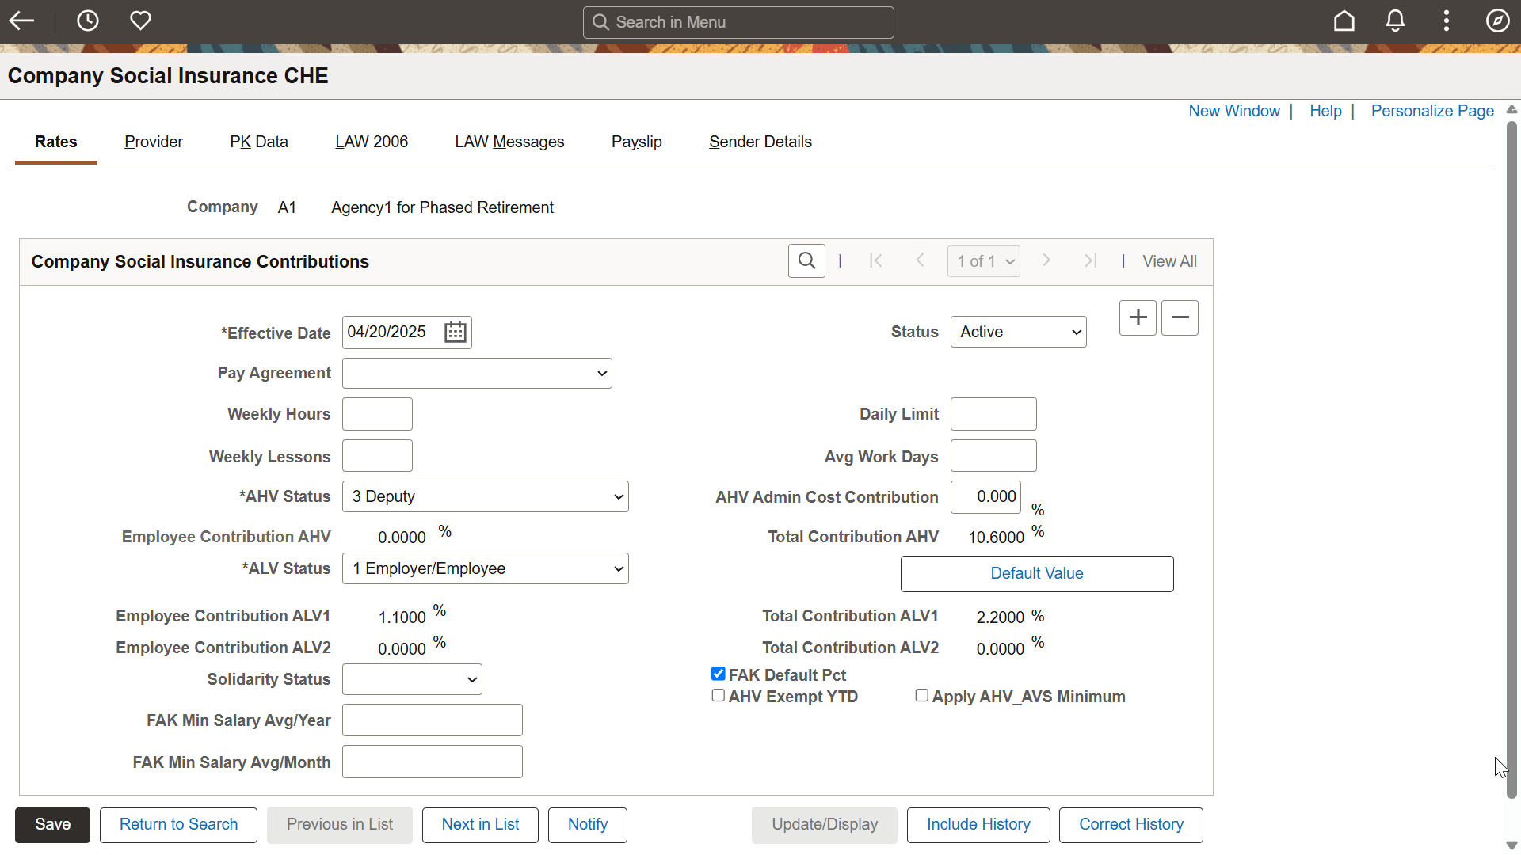1521x855 pixels.
Task: Open the NavBar compass icon
Action: click(1496, 21)
